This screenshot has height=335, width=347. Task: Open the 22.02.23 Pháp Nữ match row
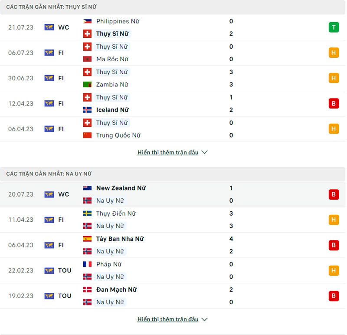[173, 270]
